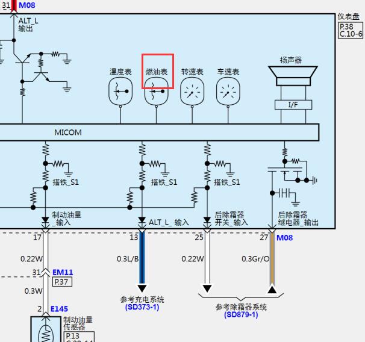Open the P.37 page reference box
Viewport: 365px width, 342px height.
[x=62, y=282]
